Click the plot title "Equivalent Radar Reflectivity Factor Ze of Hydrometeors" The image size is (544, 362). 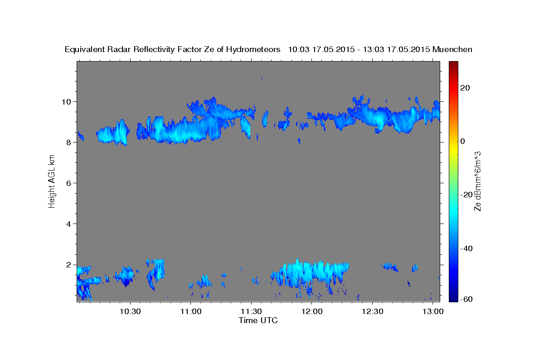[173, 49]
